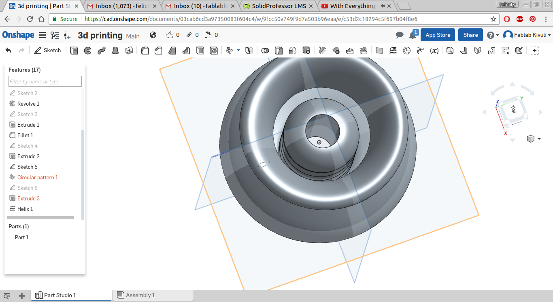Viewport: 553px width, 302px height.
Task: Choose the Rib tool
Action: click(x=186, y=51)
